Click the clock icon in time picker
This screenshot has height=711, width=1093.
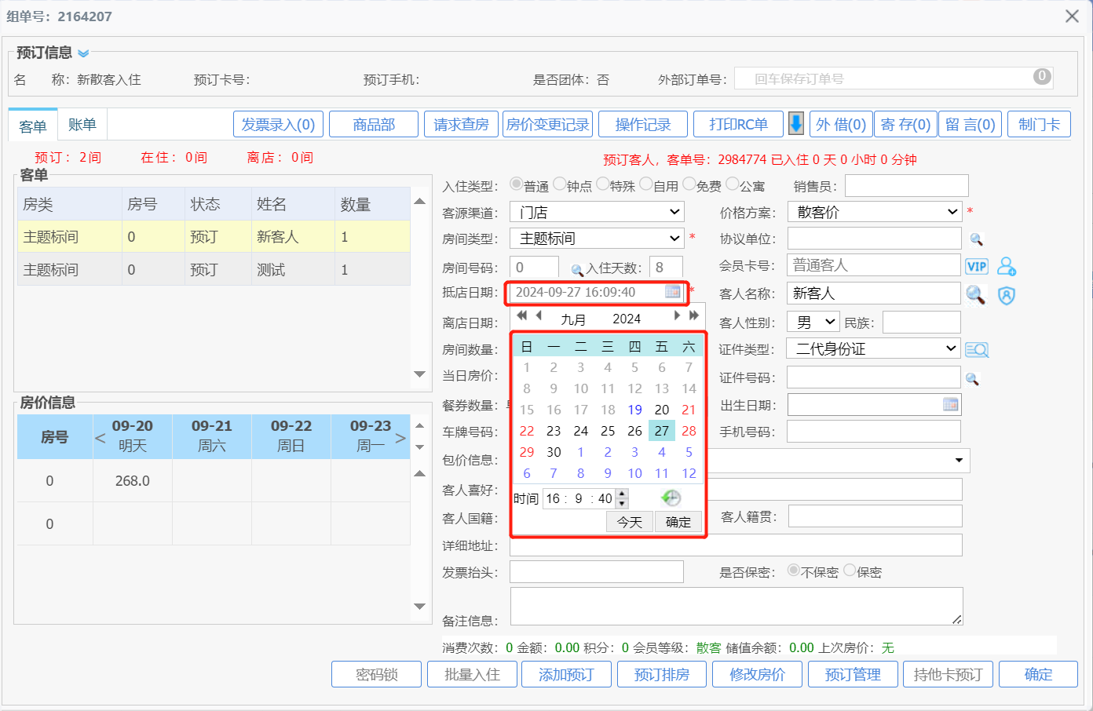tap(671, 498)
